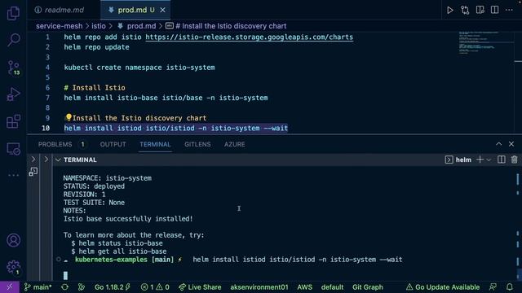Close the bottom panel
Screen dimensions: 522x293
tap(511, 144)
